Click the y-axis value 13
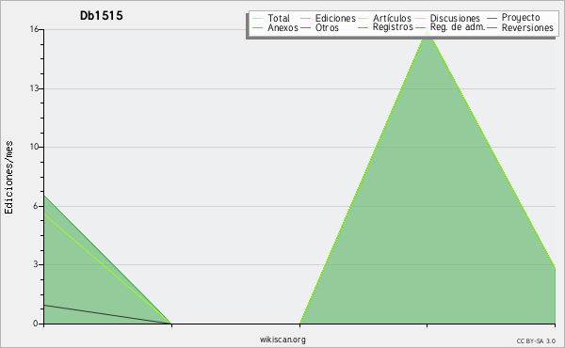The image size is (565, 348). (x=34, y=88)
